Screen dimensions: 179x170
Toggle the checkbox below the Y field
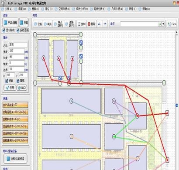click(18, 81)
